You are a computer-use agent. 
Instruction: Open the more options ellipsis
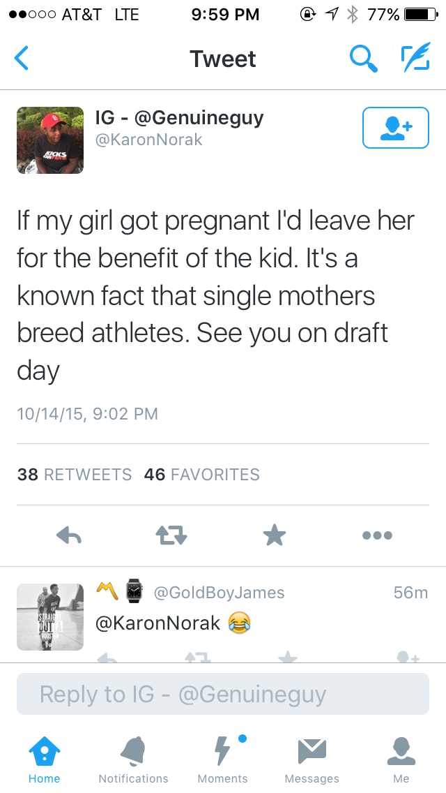coord(377,535)
